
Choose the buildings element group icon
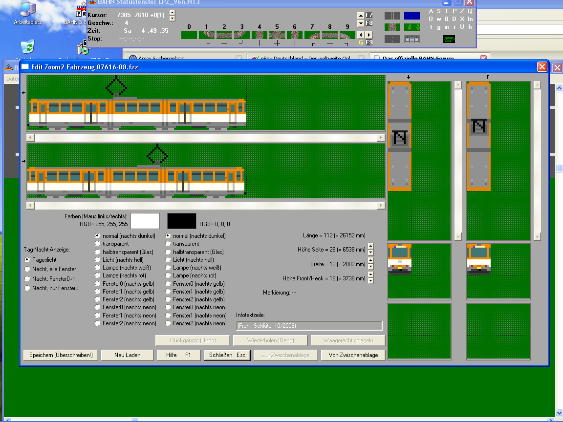412,39
